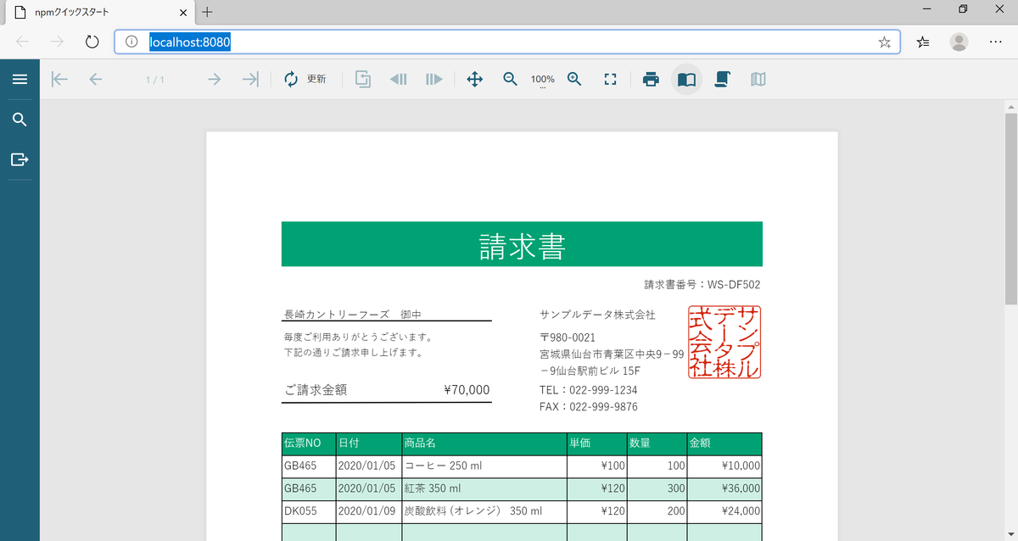Click the 数量 column header
Screen dimensions: 1018x541
(x=657, y=444)
